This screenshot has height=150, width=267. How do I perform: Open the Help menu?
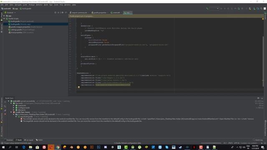tap(74, 5)
